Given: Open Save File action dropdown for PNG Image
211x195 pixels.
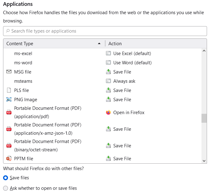Looking at the screenshot, I should click(122, 100).
